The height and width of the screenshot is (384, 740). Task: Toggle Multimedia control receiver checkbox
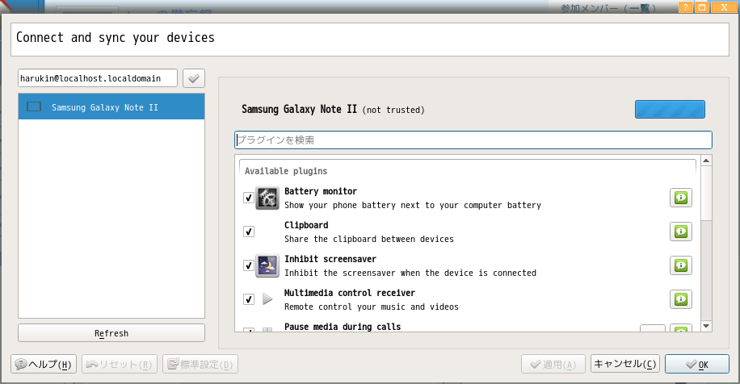pos(249,299)
